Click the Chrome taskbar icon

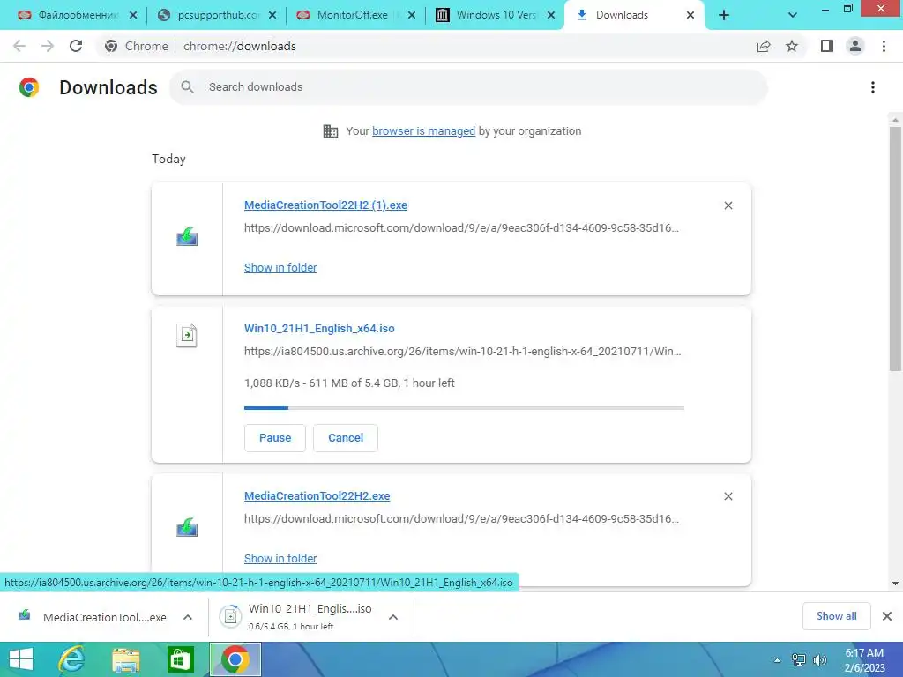click(x=235, y=659)
